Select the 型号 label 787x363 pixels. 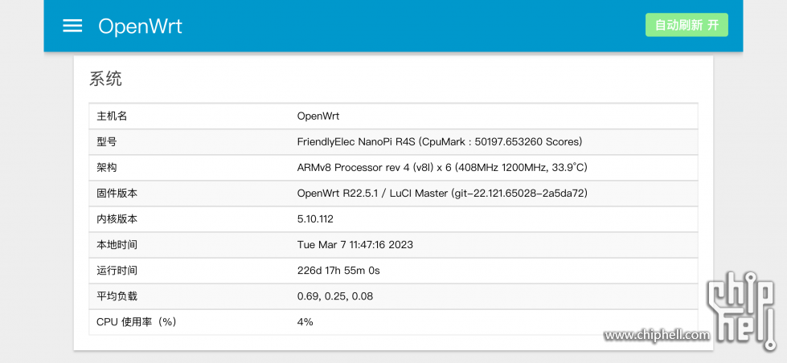107,142
